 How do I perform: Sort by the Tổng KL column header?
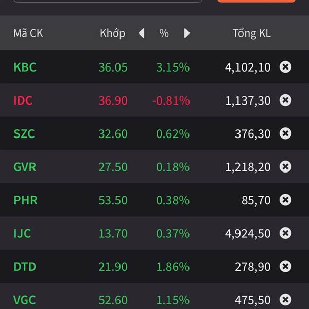252,33
